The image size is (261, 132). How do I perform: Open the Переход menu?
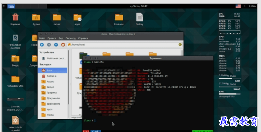tap(71, 38)
